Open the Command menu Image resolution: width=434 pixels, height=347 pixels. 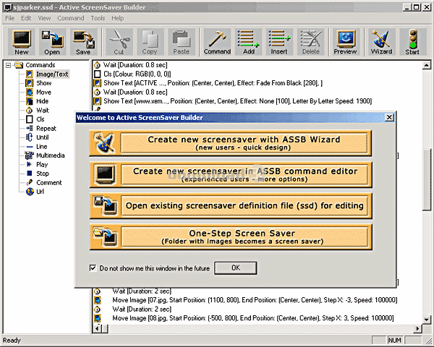[x=70, y=17]
